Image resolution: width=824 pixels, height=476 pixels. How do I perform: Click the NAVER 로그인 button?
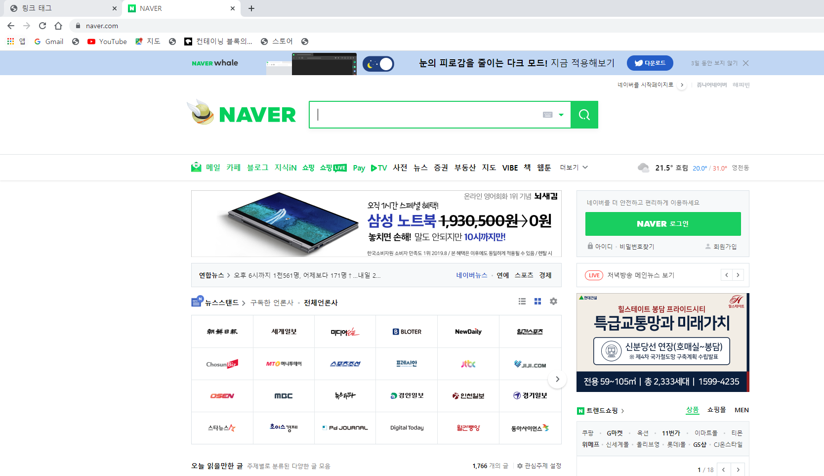point(663,224)
